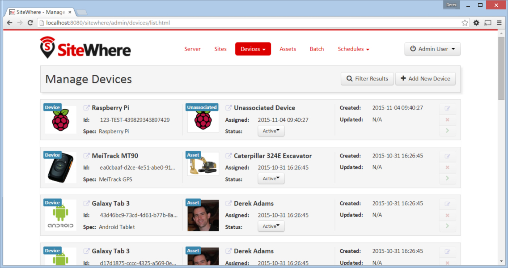Click the Filter Results button
508x268 pixels.
[x=367, y=79]
